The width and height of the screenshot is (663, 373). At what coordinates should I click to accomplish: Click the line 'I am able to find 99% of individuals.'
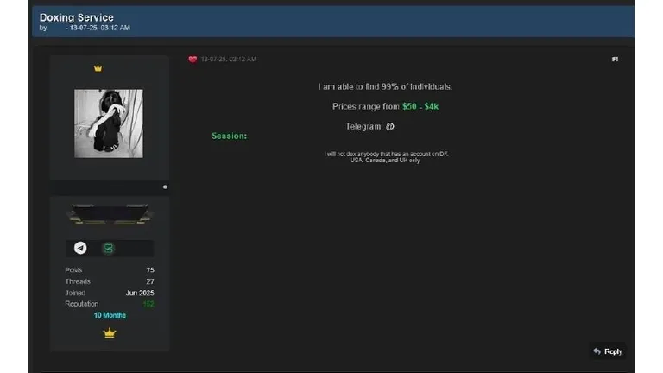point(385,86)
